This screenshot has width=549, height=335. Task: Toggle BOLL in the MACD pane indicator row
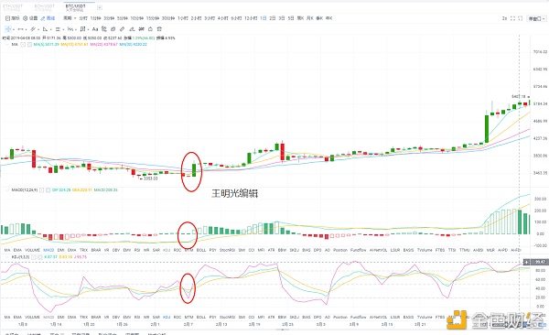point(201,250)
